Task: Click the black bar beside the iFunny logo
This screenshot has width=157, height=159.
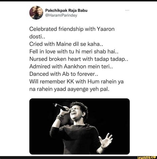Action: click(69, 158)
